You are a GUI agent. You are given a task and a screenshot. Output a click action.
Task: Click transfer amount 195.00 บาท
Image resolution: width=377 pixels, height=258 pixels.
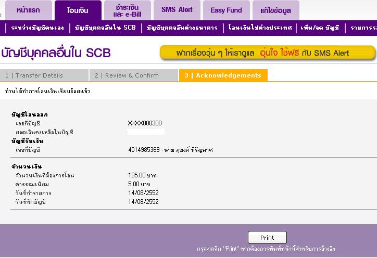pos(142,175)
